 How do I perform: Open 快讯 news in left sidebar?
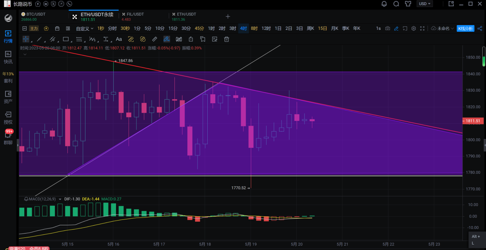pos(8,57)
